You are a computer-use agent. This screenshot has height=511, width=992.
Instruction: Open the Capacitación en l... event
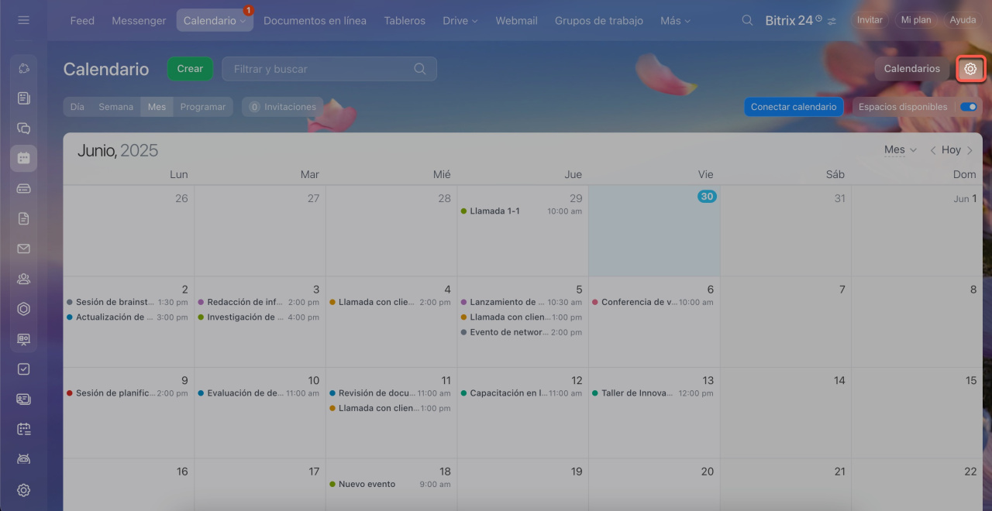(522, 393)
